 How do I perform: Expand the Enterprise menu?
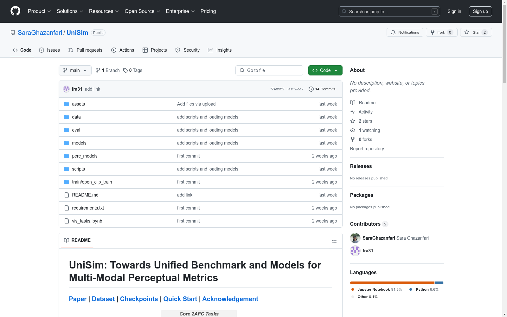[x=180, y=11]
